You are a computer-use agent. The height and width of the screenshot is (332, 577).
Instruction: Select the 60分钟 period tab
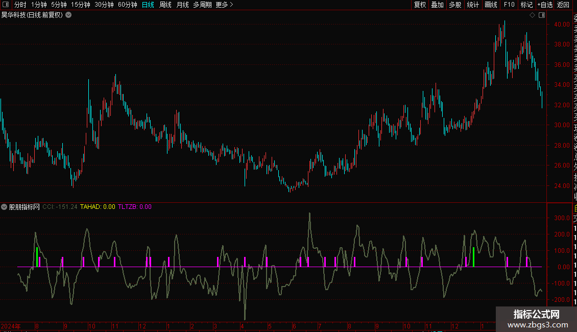[x=127, y=5]
